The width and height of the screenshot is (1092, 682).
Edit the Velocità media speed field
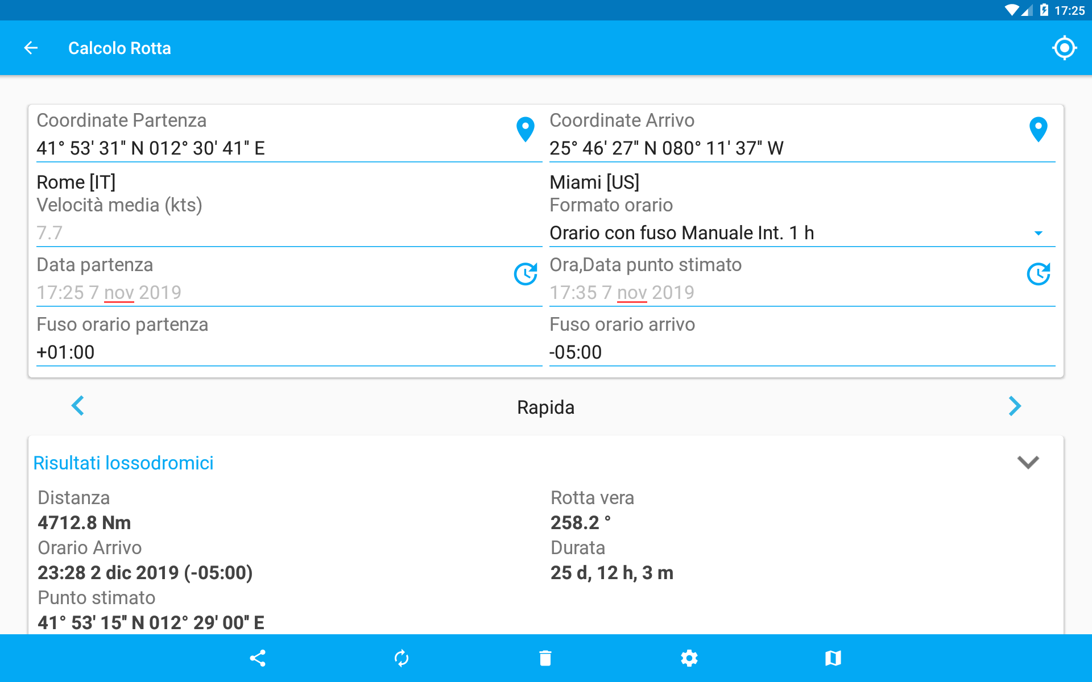pos(289,233)
